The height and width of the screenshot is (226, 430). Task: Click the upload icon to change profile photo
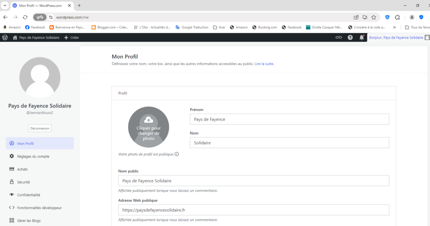pyautogui.click(x=148, y=119)
